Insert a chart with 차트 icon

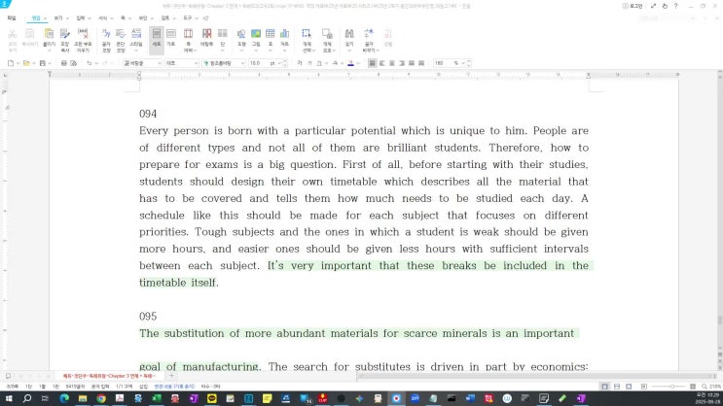coord(284,38)
